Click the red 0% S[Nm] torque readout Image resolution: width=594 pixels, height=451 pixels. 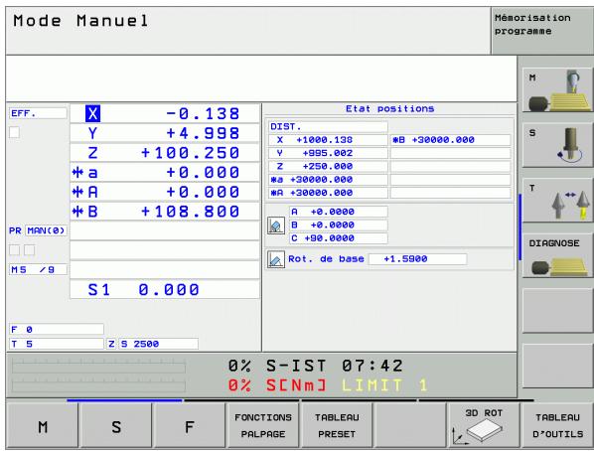(x=276, y=385)
